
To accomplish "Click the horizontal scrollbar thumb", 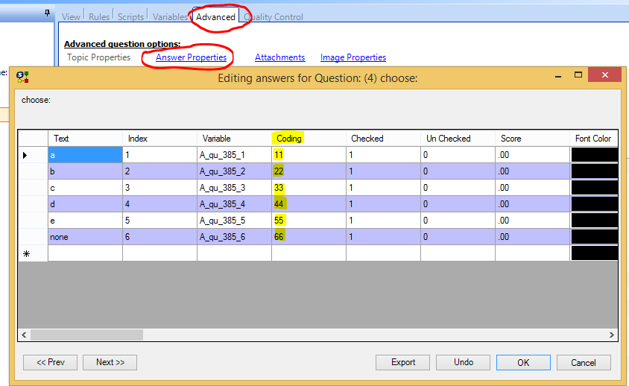I will point(86,335).
